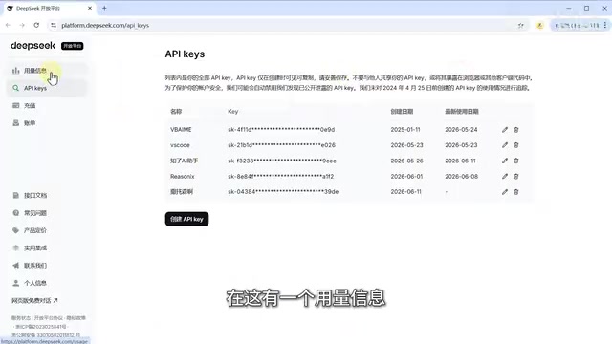Open a new browser tab
The width and height of the screenshot is (612, 344).
click(x=104, y=8)
